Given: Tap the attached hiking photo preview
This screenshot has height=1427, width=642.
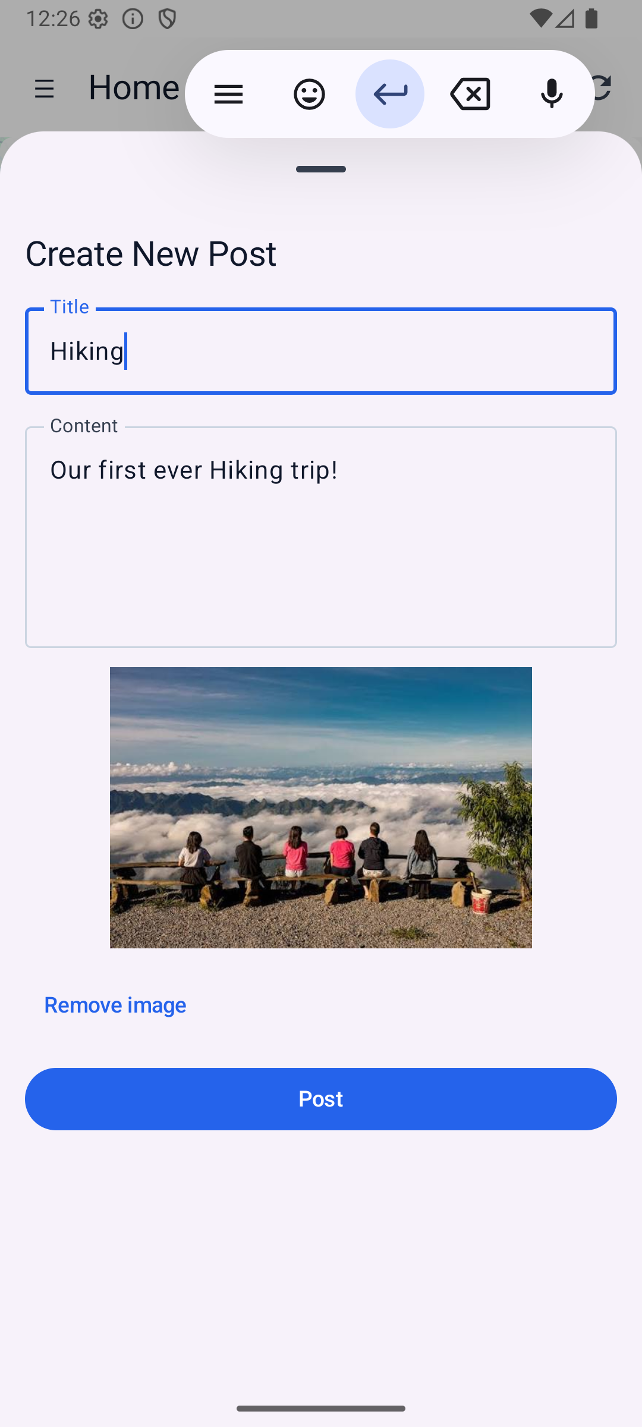Looking at the screenshot, I should pos(321,807).
